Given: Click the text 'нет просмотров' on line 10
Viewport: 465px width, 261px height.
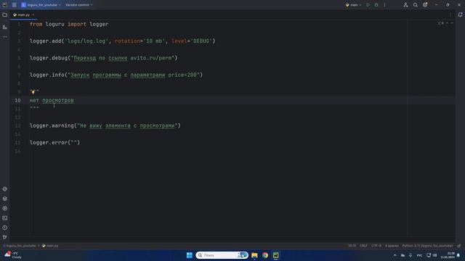Looking at the screenshot, I should pyautogui.click(x=52, y=100).
